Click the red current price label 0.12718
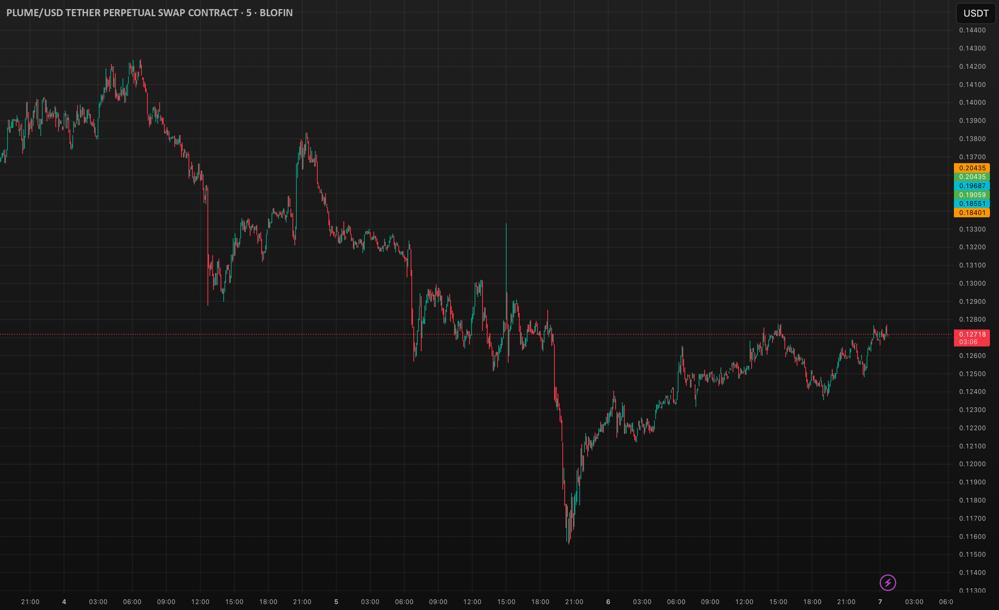Screen dimensions: 999x610 coord(971,338)
